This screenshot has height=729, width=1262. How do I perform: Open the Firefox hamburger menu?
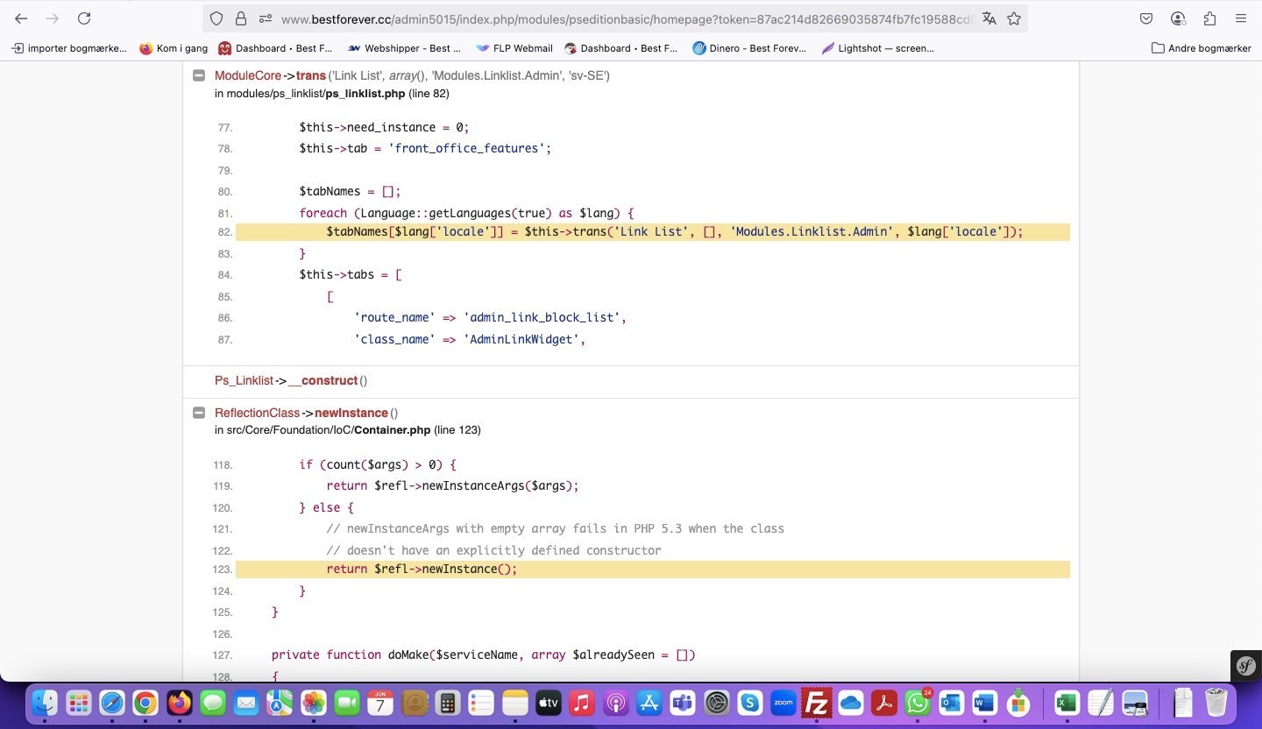tap(1241, 18)
